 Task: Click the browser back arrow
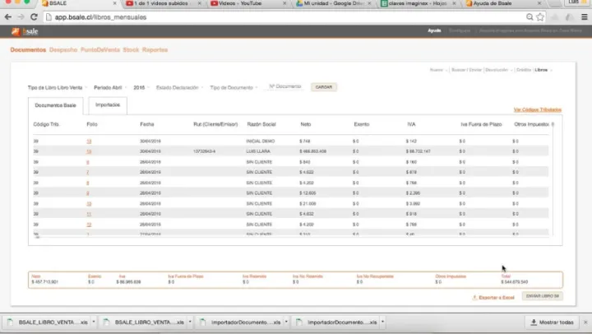[8, 16]
